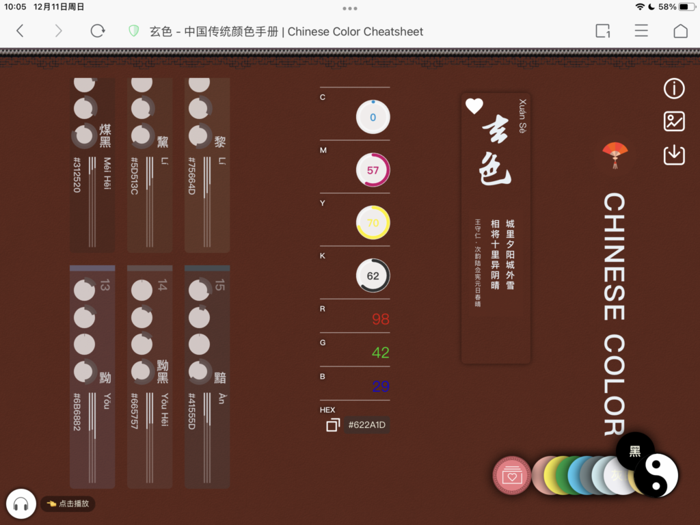Click the headphones music icon
Viewport: 700px width, 525px height.
click(21, 504)
